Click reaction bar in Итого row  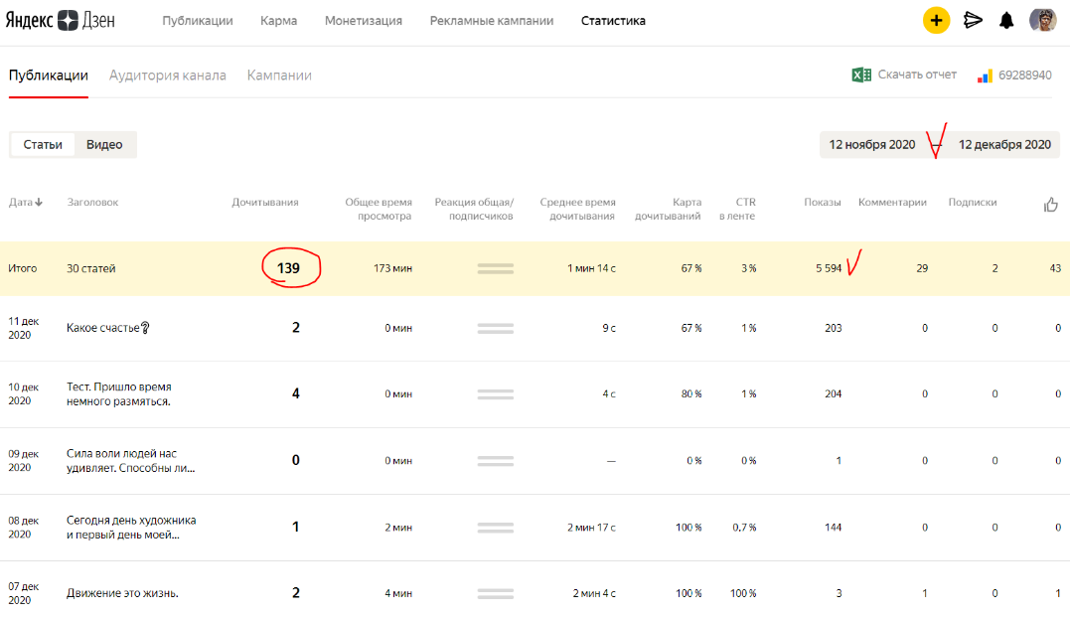(496, 268)
